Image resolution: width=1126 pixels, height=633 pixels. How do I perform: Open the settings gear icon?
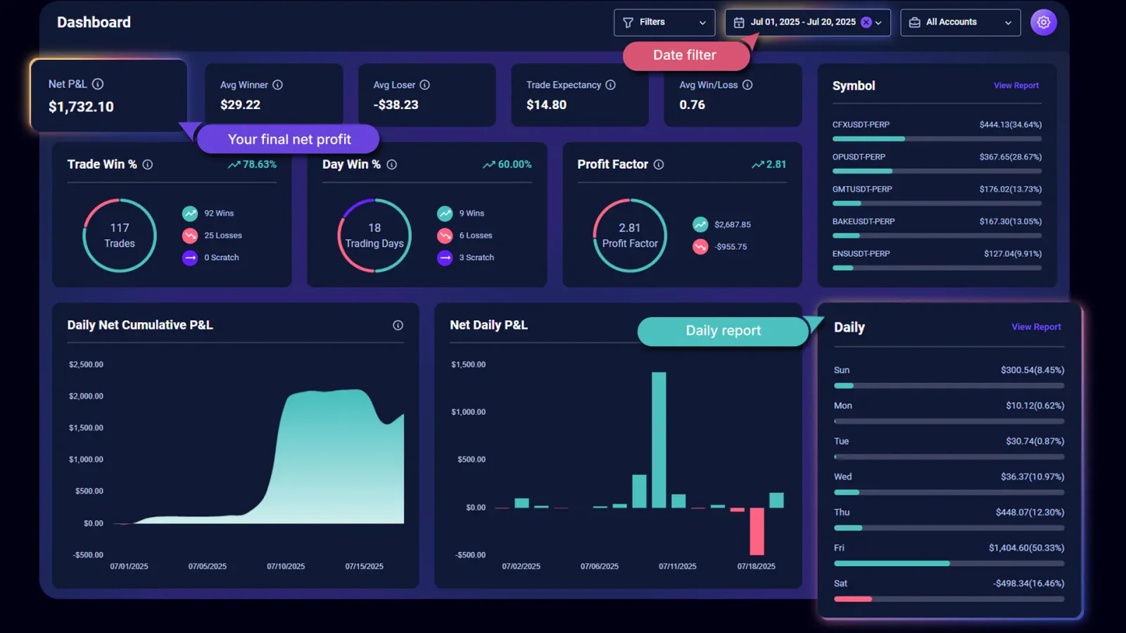click(1044, 22)
